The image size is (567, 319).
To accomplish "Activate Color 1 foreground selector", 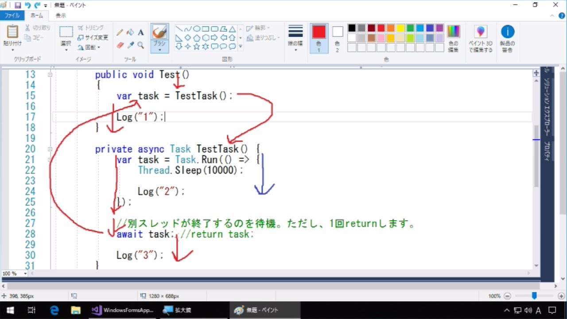I will [319, 39].
